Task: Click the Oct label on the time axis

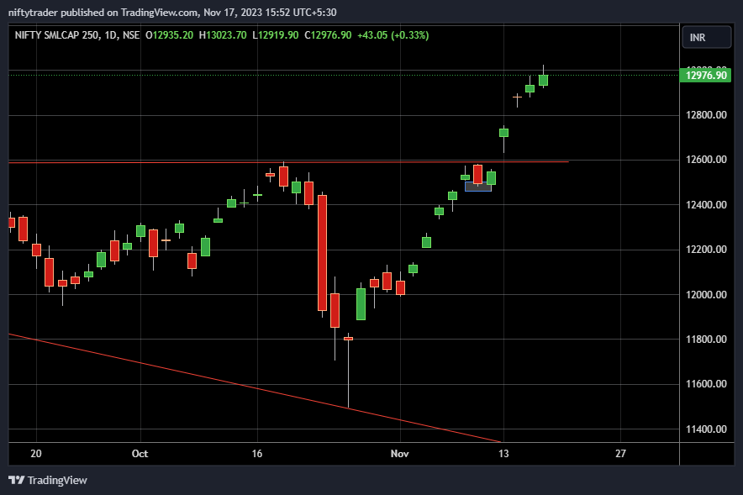Action: pos(140,454)
